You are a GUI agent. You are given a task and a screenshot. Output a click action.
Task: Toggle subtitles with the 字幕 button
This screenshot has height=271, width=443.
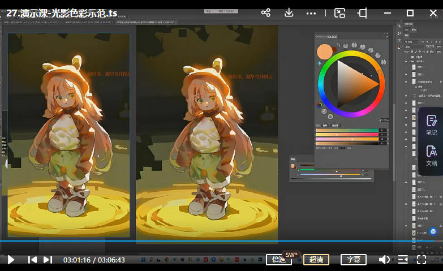[354, 260]
